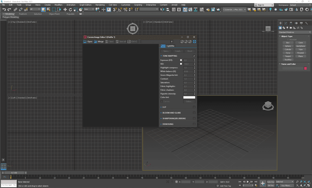This screenshot has height=188, width=312.
Task: Open the View reference coordinate dropdown
Action: 89,9
